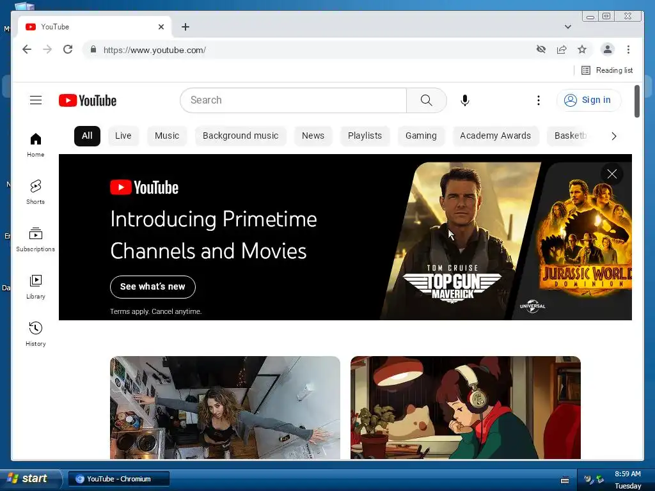The image size is (655, 491).
Task: Open the Chromium three-dot menu
Action: click(x=628, y=50)
